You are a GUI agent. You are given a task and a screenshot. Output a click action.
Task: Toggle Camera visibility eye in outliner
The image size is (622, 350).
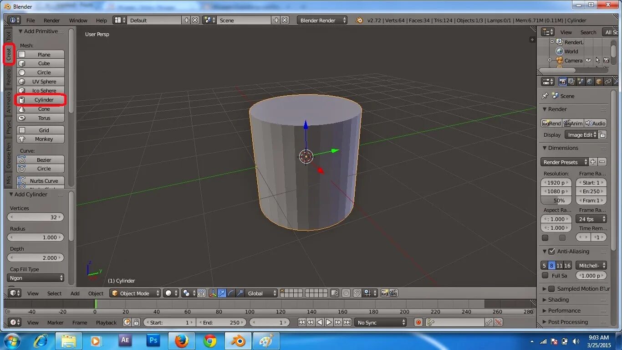(x=588, y=60)
